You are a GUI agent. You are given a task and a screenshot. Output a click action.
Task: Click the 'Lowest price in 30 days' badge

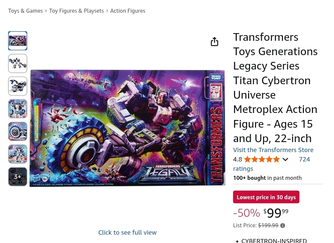point(266,197)
